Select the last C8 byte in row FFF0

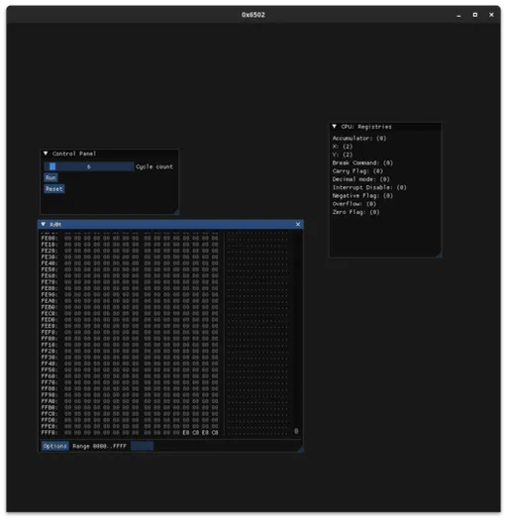[x=215, y=433]
